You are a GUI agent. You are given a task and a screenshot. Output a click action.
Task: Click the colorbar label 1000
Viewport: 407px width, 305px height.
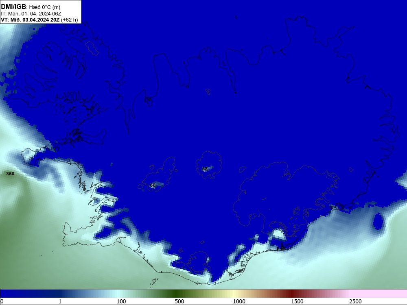tap(239, 301)
